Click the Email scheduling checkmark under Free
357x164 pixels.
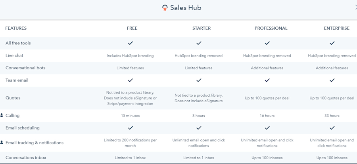click(x=130, y=128)
